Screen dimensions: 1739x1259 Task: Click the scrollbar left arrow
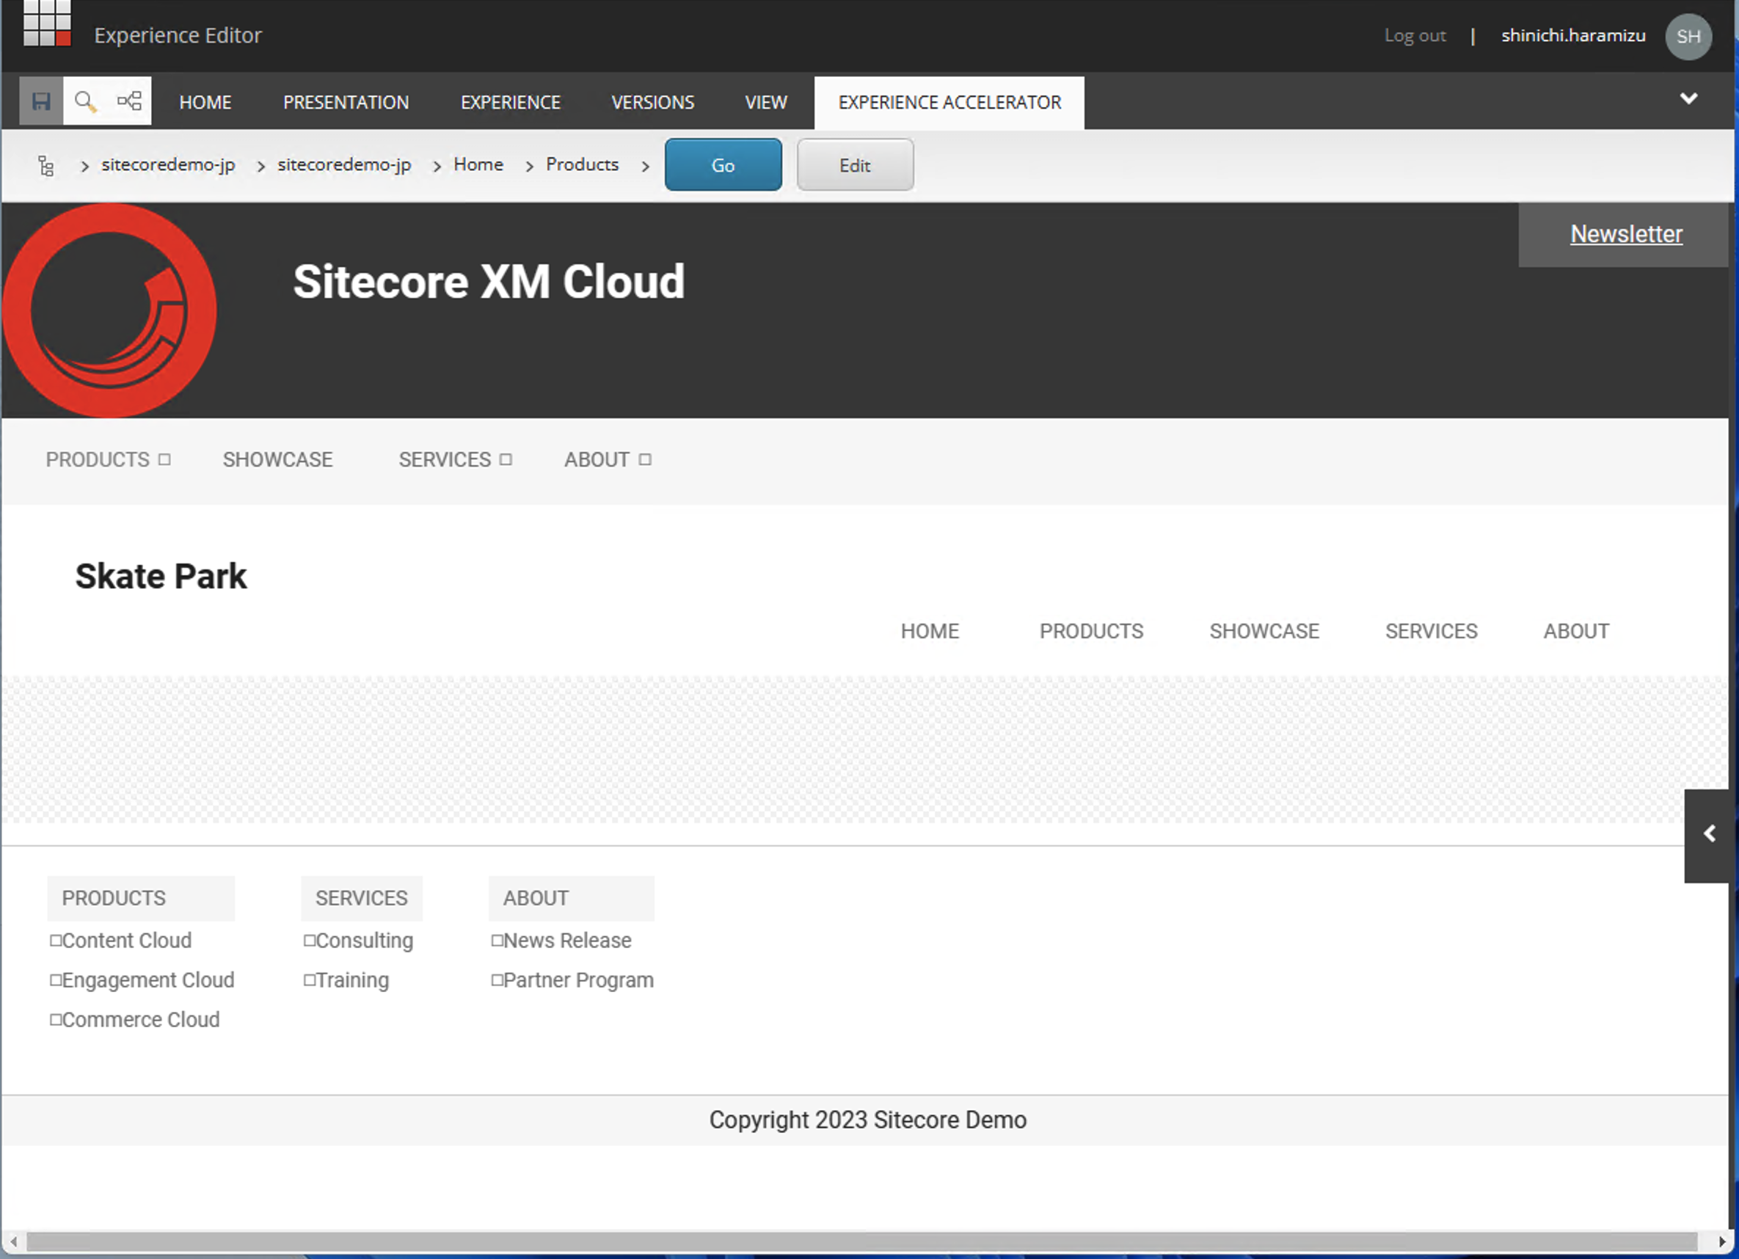click(x=12, y=1241)
